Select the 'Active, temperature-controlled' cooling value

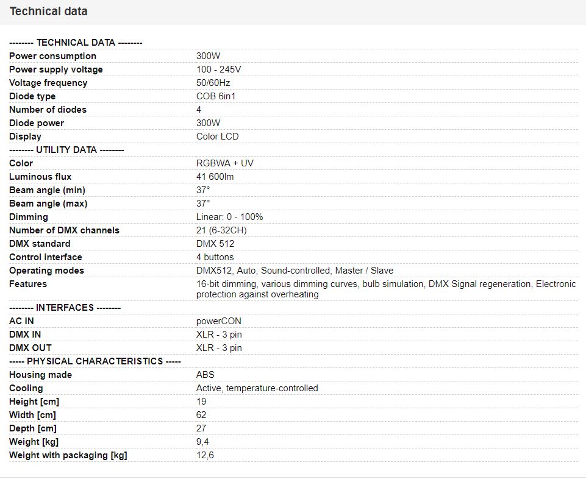(x=257, y=388)
